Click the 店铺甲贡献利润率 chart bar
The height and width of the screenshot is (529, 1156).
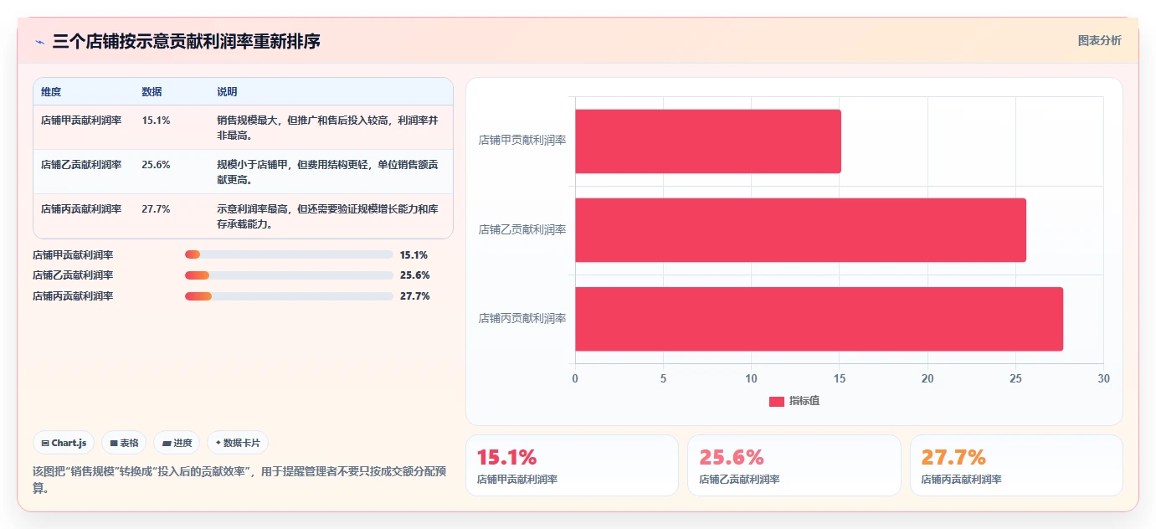pyautogui.click(x=707, y=141)
